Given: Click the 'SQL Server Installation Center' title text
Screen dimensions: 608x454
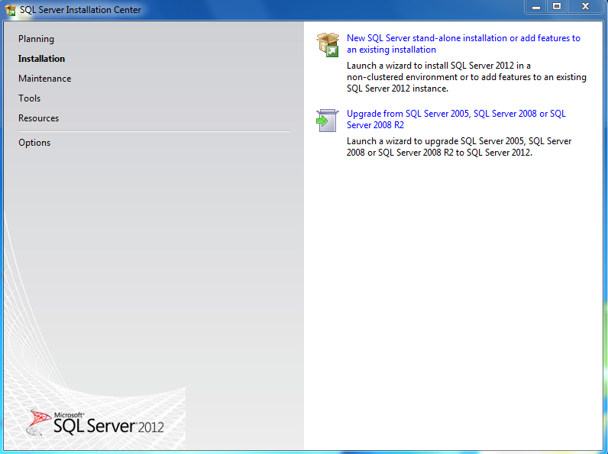Looking at the screenshot, I should pyautogui.click(x=80, y=10).
